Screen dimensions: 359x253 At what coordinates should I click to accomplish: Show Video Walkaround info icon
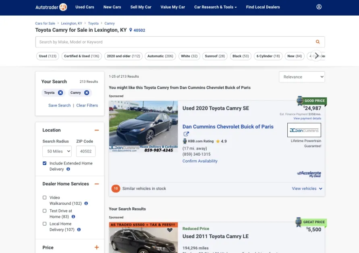coord(86,204)
